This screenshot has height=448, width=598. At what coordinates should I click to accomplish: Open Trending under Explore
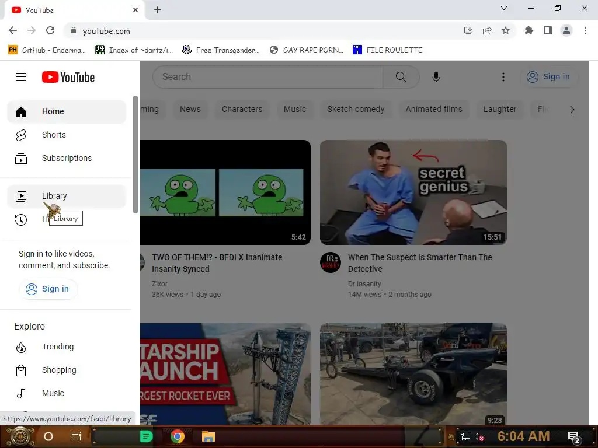click(x=67, y=346)
